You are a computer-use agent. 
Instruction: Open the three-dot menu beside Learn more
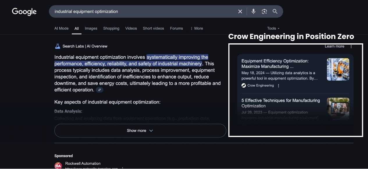point(351,46)
